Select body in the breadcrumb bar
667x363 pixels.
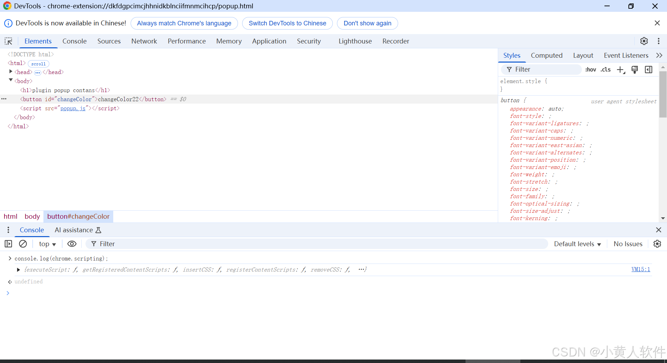32,216
